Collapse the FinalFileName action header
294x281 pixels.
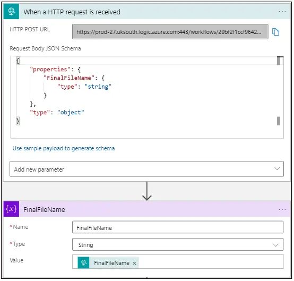[154, 209]
